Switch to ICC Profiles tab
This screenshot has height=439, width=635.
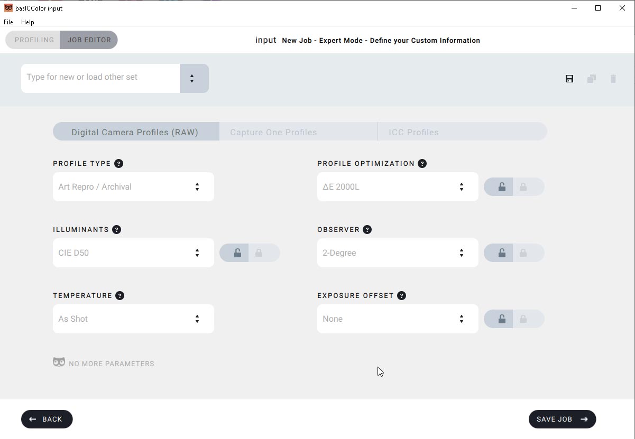click(x=463, y=132)
